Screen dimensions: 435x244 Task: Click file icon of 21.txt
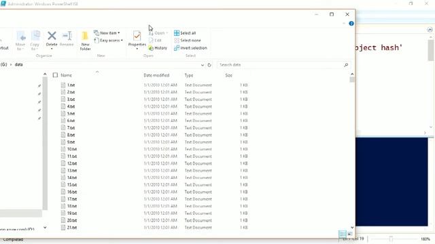point(63,228)
